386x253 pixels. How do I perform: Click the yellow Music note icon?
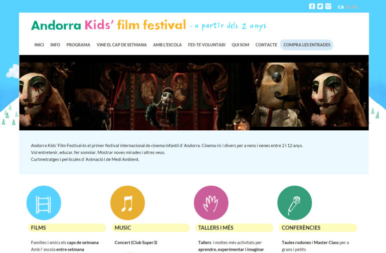[127, 203]
